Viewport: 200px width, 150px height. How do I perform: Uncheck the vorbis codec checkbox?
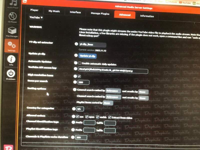click(97, 117)
